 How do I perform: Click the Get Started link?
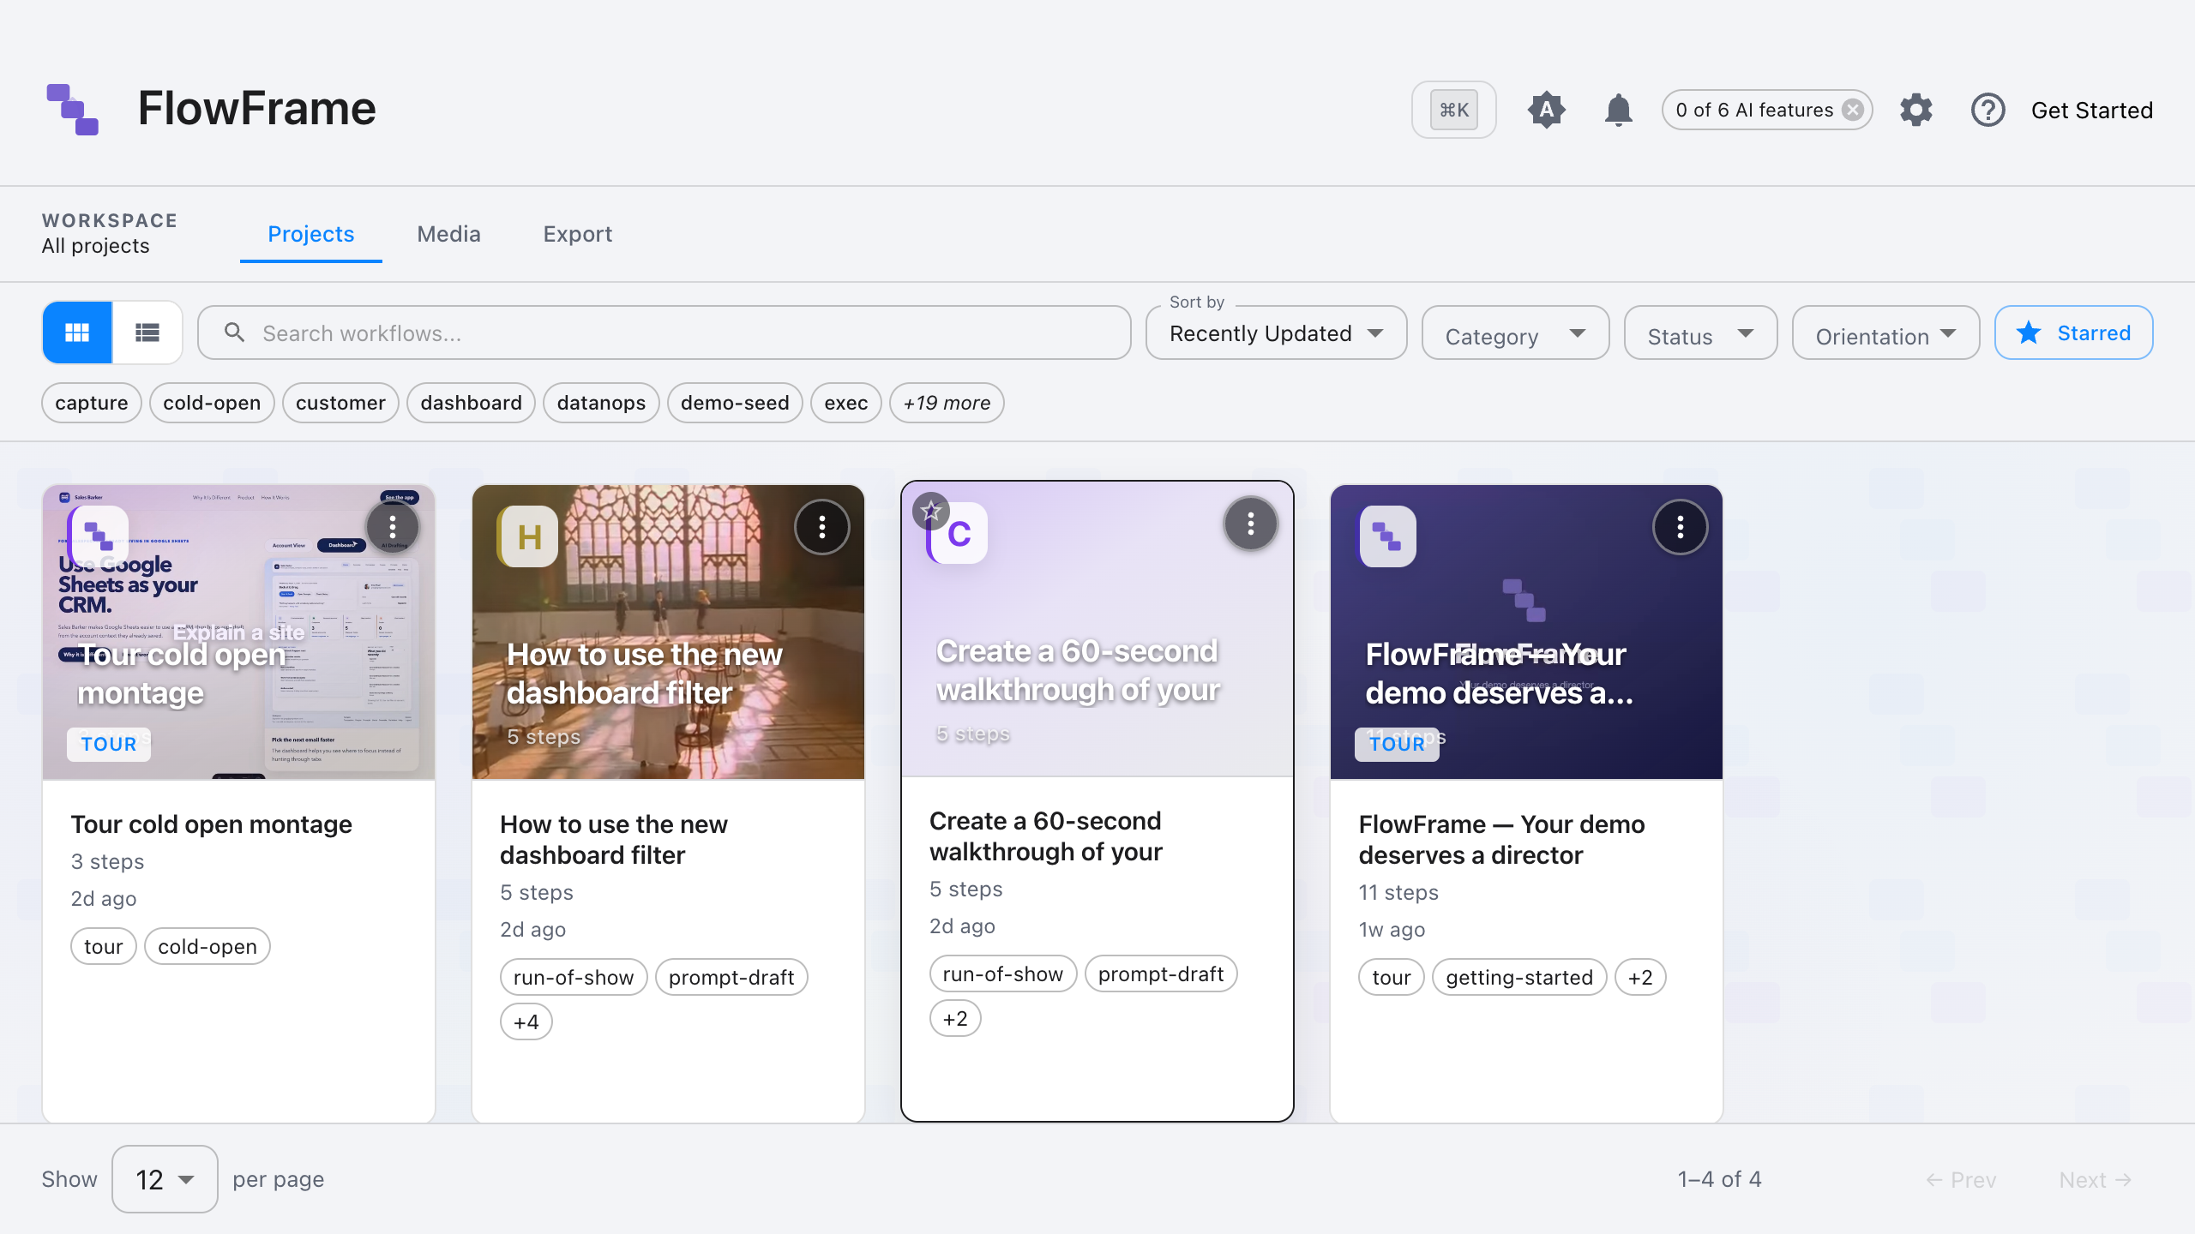point(2091,110)
